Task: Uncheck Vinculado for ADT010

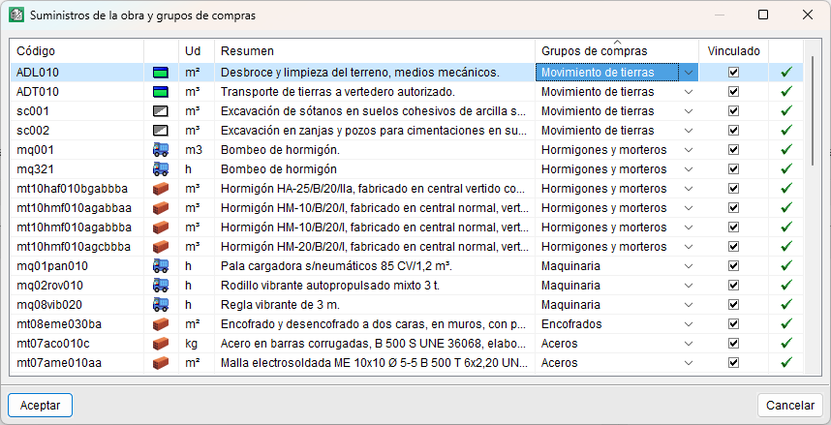Action: click(733, 92)
